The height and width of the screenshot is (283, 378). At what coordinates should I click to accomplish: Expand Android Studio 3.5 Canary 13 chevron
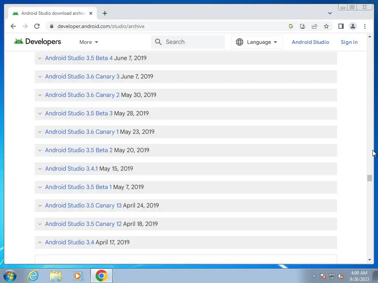click(40, 206)
